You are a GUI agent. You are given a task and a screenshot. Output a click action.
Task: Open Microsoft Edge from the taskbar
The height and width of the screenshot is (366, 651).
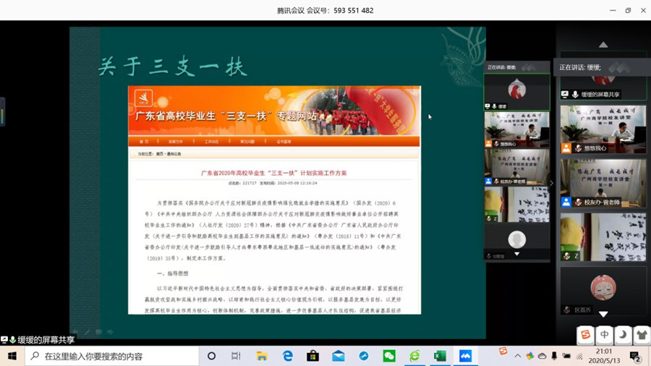tap(287, 356)
